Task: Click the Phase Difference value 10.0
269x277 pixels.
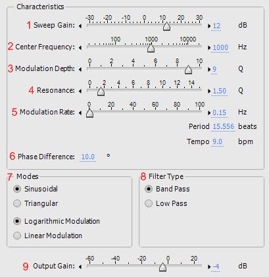Action: coord(88,157)
